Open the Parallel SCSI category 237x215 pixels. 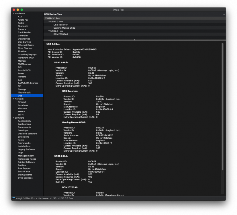point(24,71)
